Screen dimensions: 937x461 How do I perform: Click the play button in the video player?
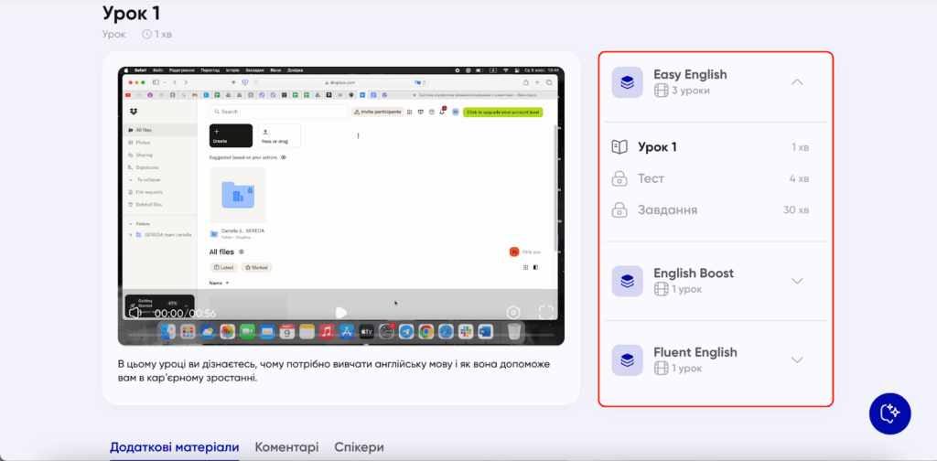coord(340,312)
